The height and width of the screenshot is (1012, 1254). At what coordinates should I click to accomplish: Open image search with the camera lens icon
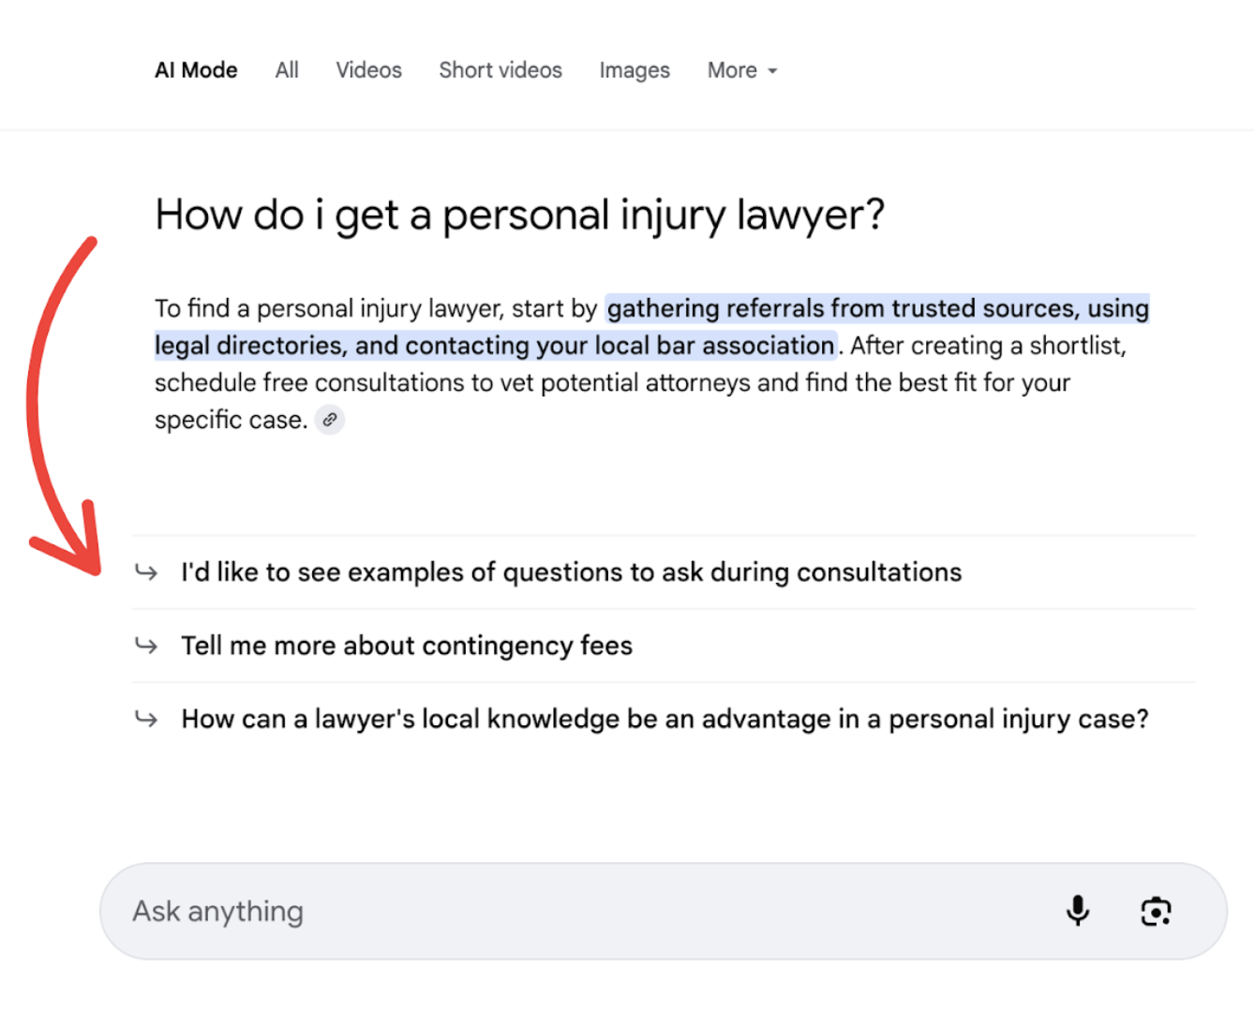(x=1156, y=911)
